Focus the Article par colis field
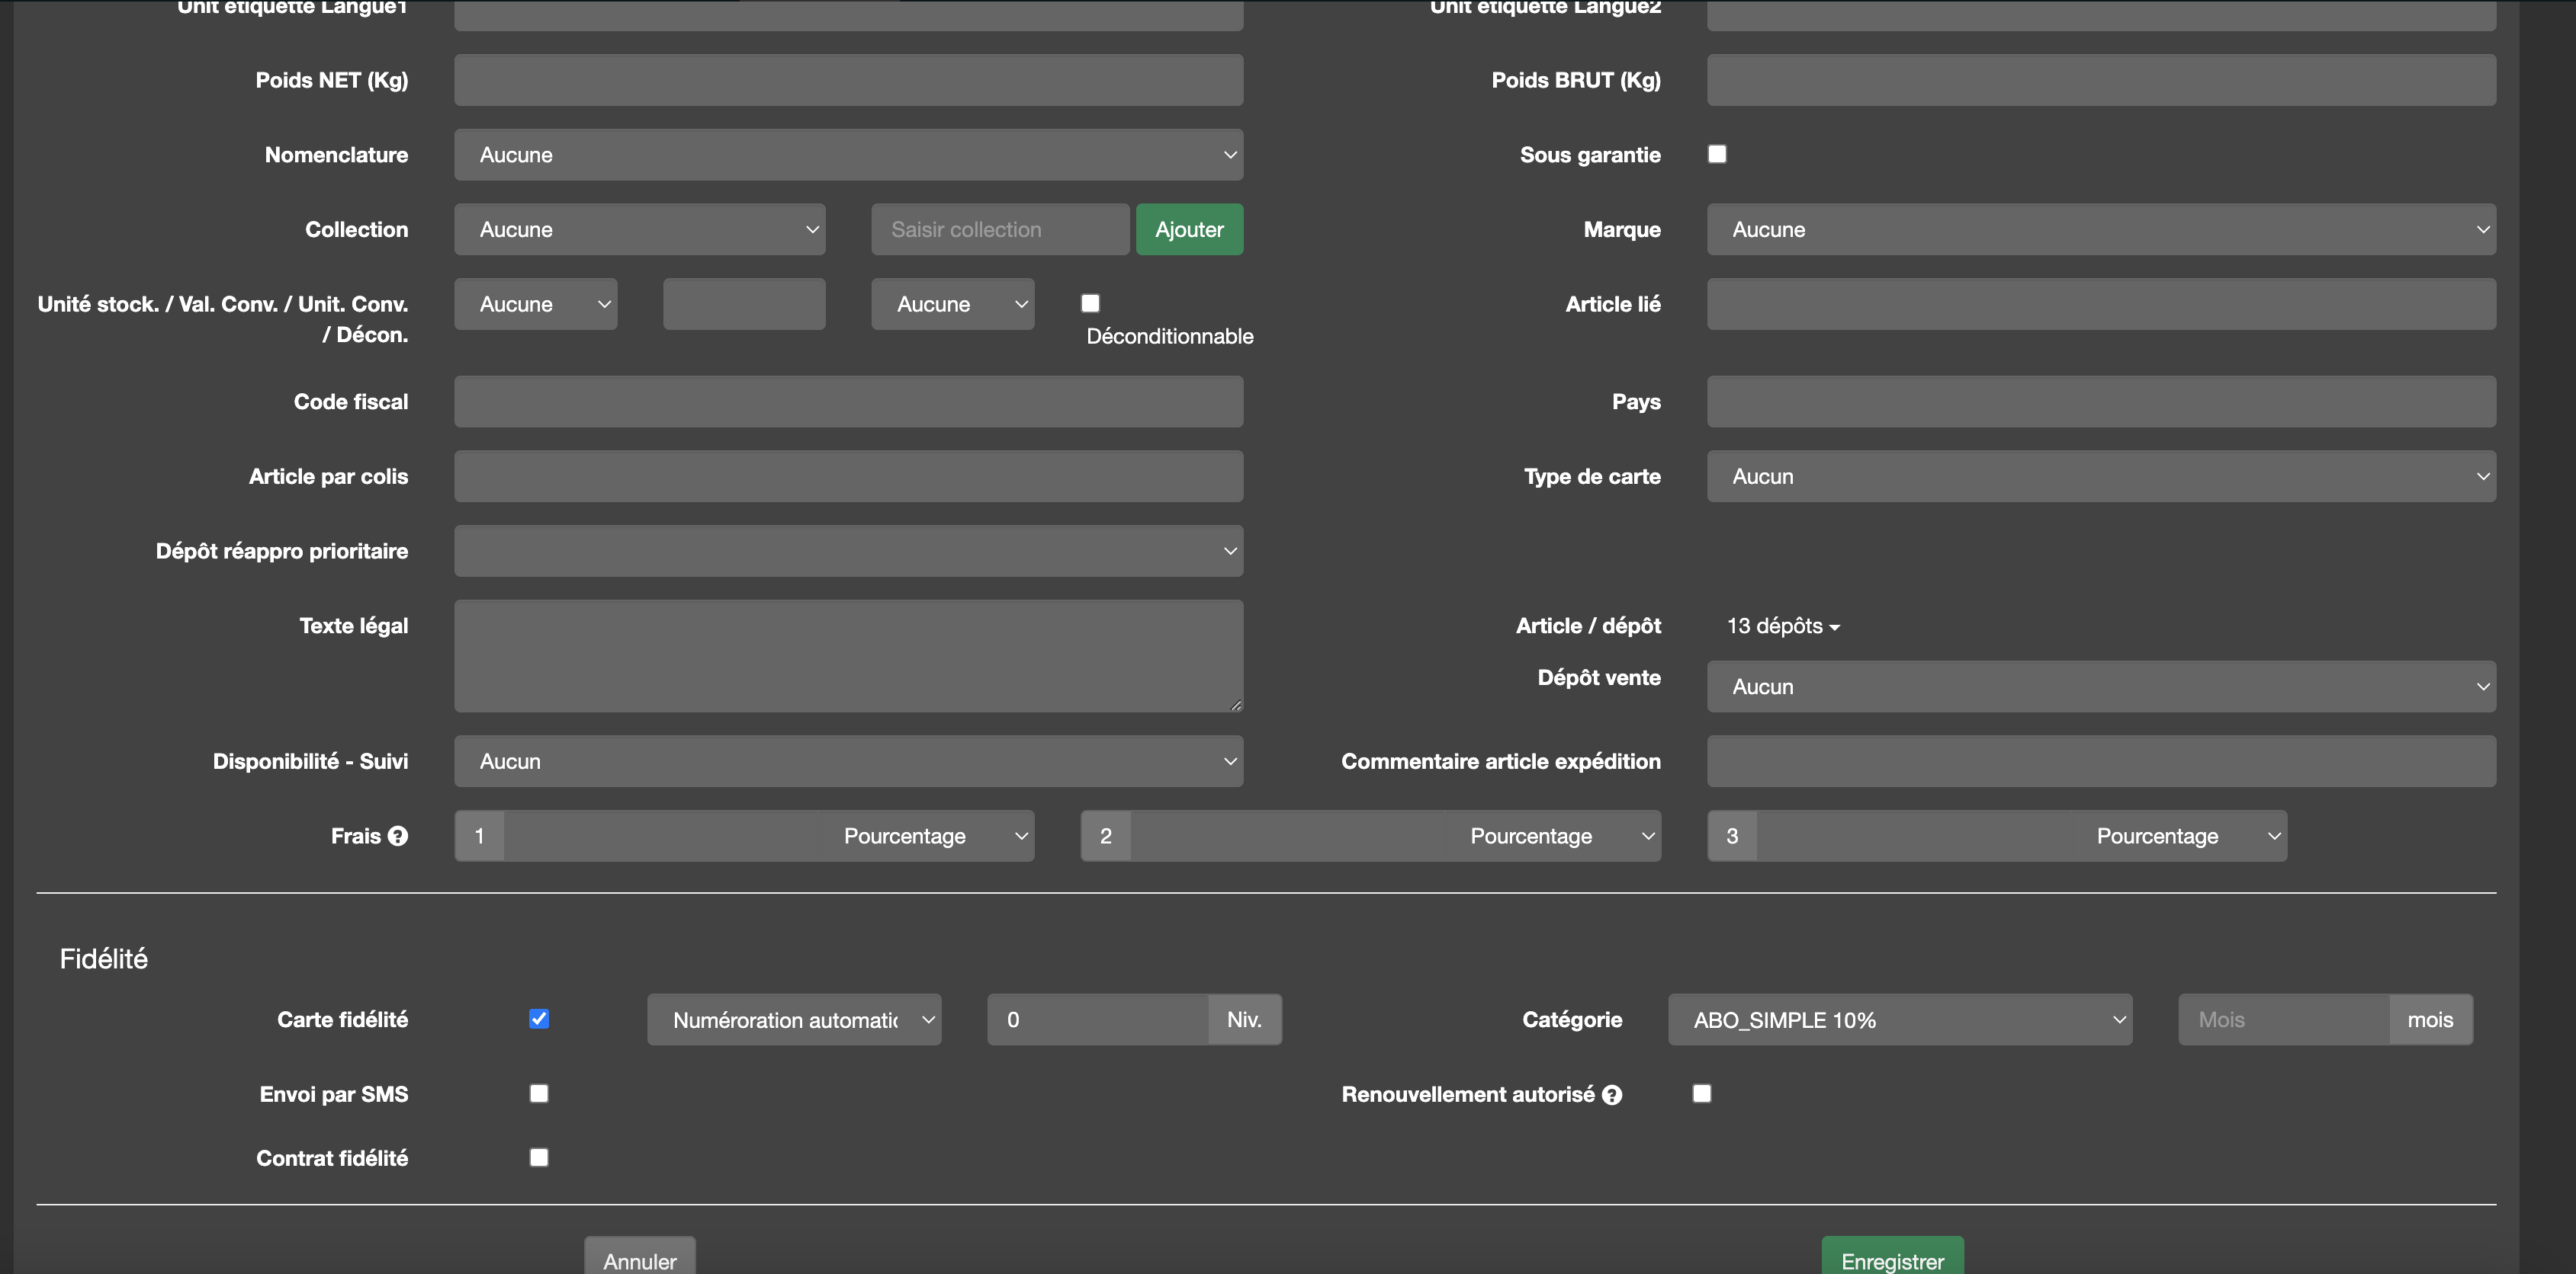Image resolution: width=2576 pixels, height=1274 pixels. click(x=849, y=477)
